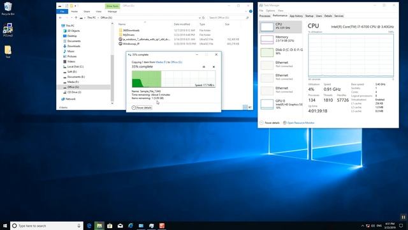The image size is (408, 230).
Task: Sort files by the Name column
Action: 122,24
